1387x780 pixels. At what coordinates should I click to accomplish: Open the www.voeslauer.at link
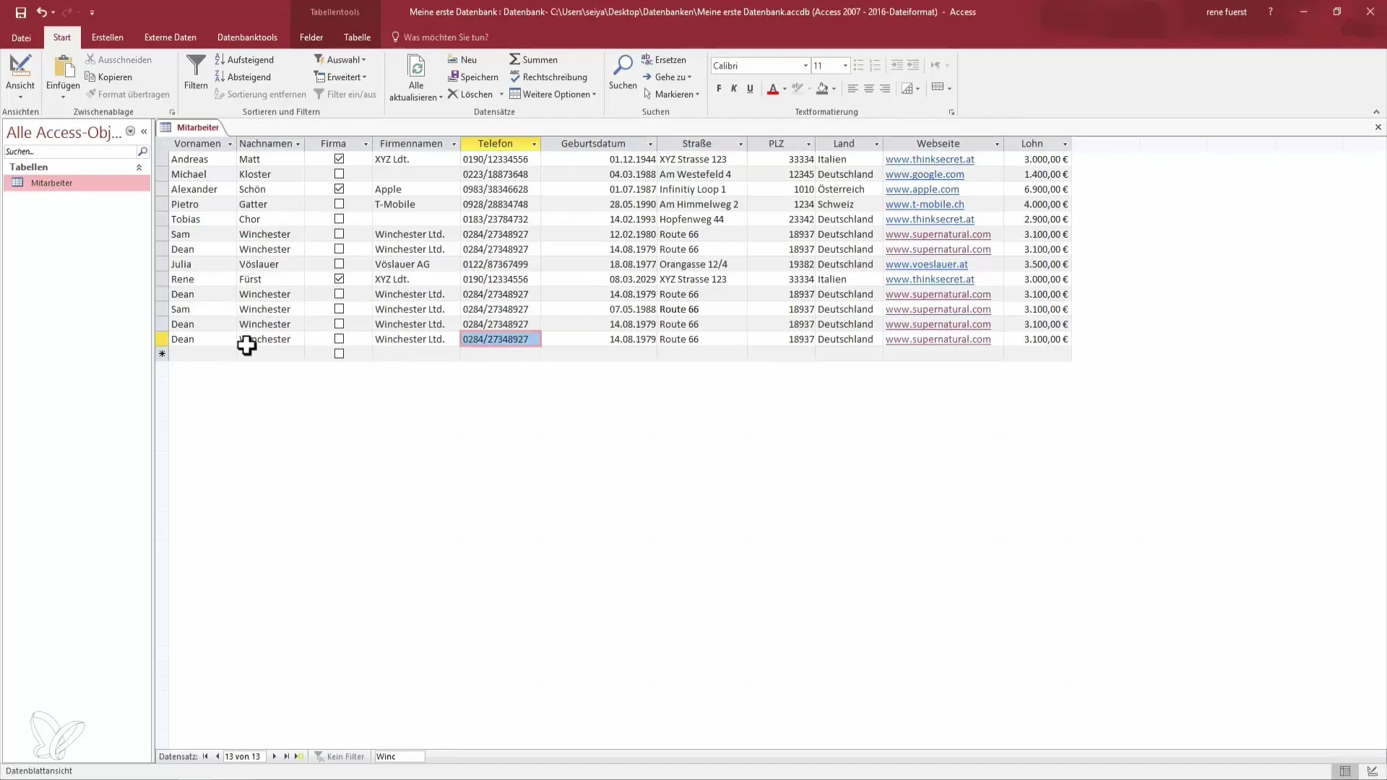click(927, 264)
